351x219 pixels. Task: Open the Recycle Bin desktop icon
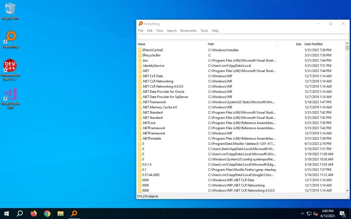pos(10,11)
